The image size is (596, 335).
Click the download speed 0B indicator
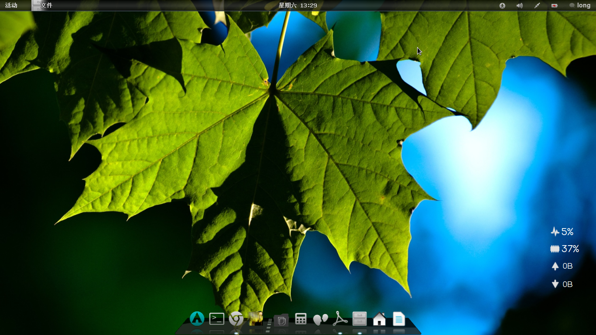562,284
